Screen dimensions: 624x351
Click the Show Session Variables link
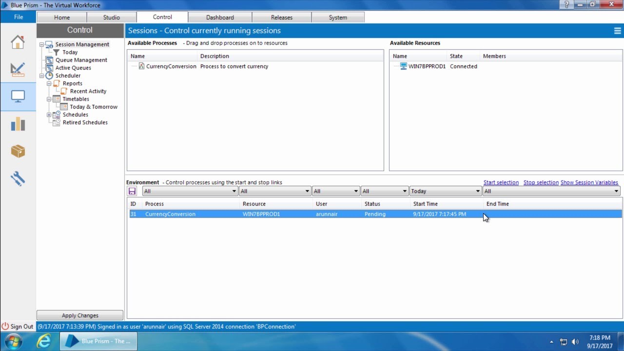click(589, 182)
